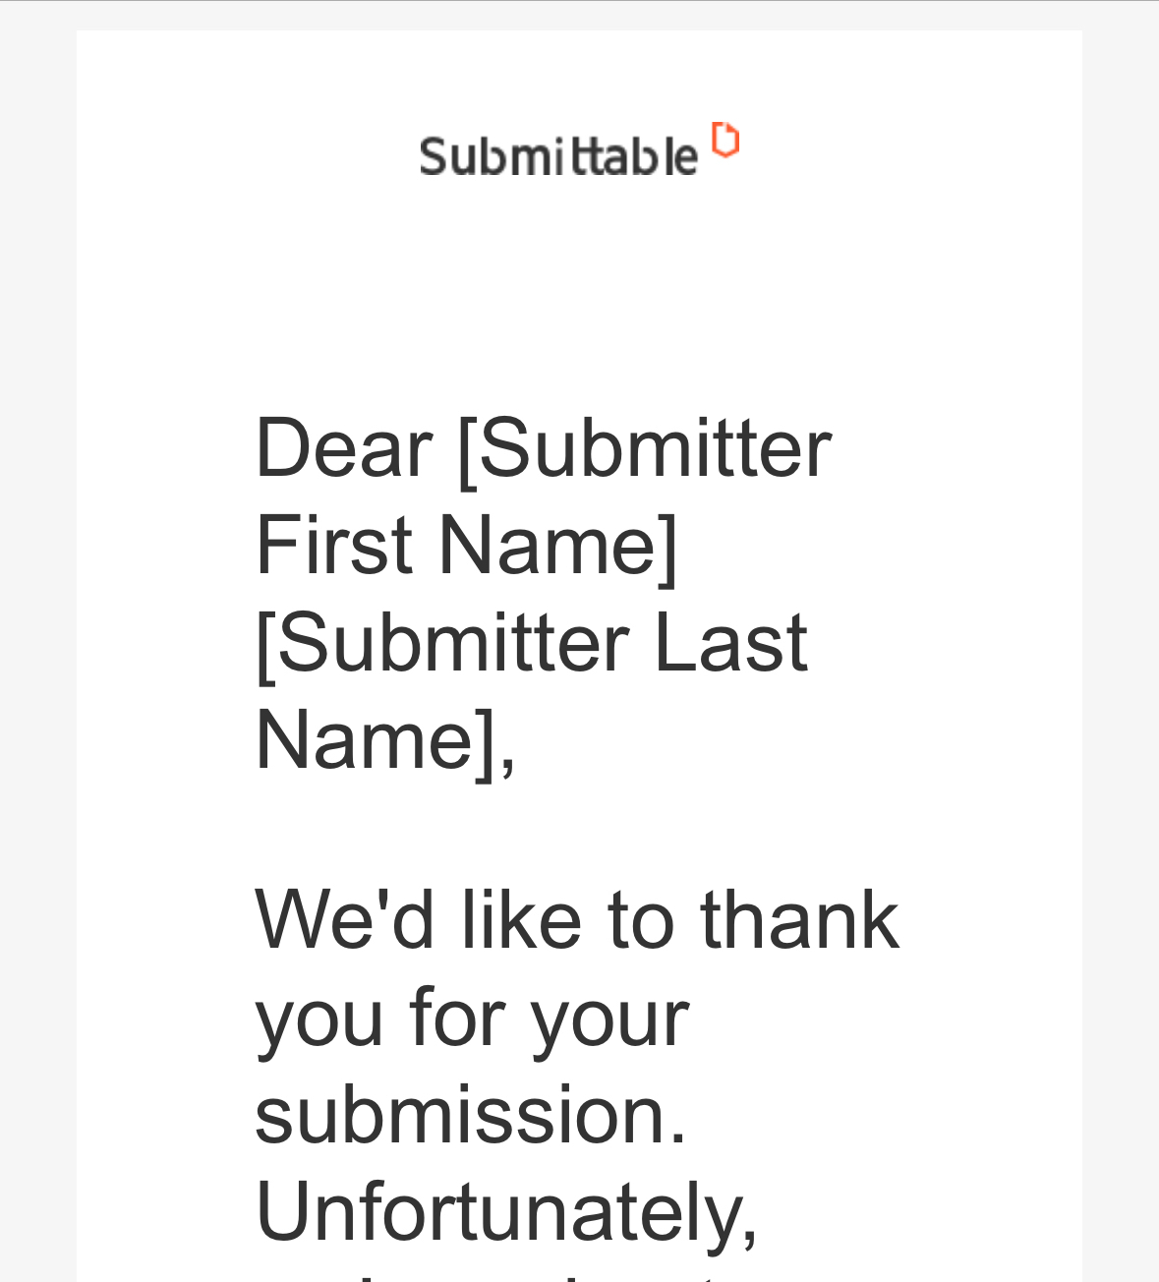The height and width of the screenshot is (1282, 1159).
Task: Click the "[Submitter" text on the first greeting line
Action: (x=645, y=448)
